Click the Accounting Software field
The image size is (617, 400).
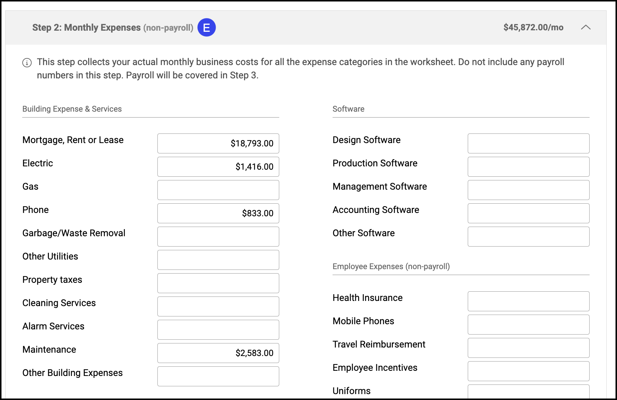click(x=528, y=213)
